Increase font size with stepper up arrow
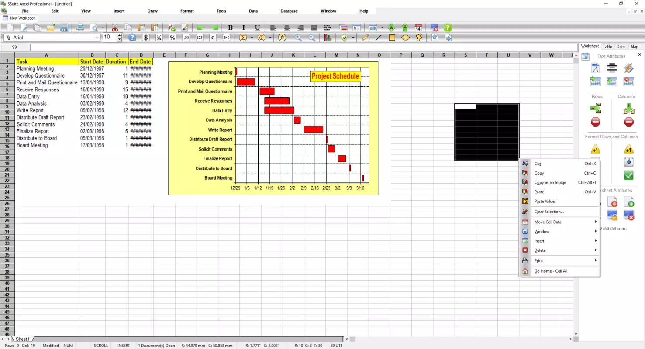 click(119, 35)
